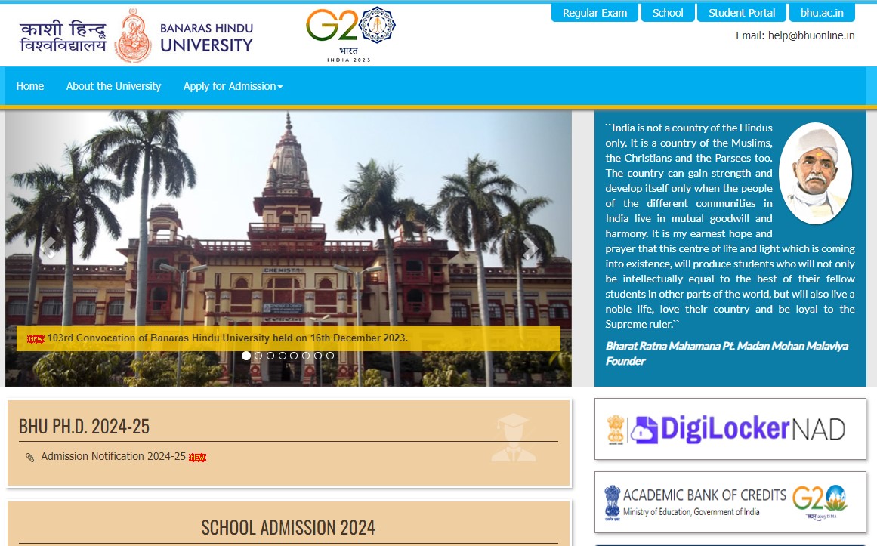
Task: Click the G20 India 2023 logo
Action: (350, 33)
